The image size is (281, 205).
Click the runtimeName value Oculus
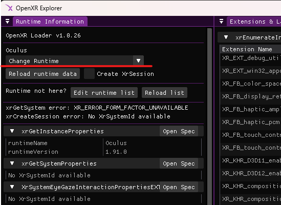pos(116,143)
